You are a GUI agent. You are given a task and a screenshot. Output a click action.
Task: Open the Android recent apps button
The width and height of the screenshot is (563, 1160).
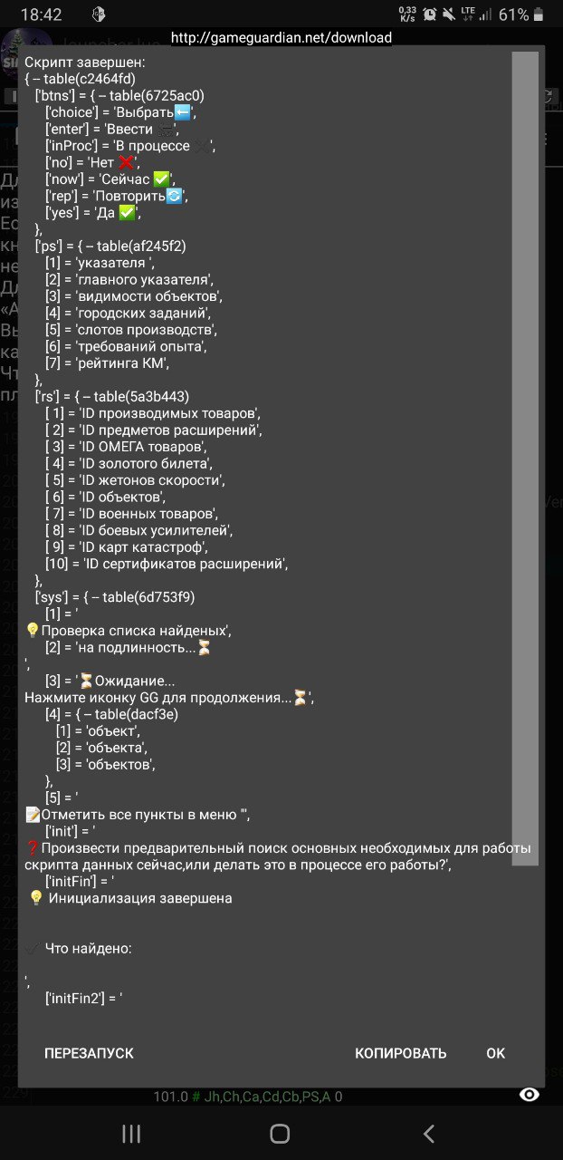[131, 1133]
